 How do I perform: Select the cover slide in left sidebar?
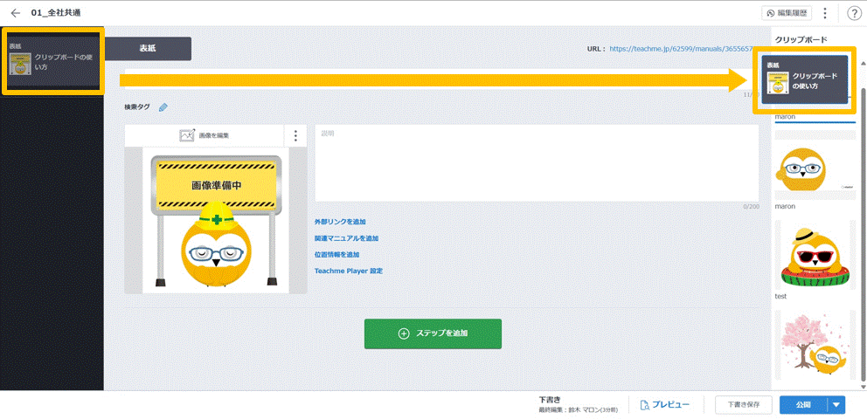(52, 61)
